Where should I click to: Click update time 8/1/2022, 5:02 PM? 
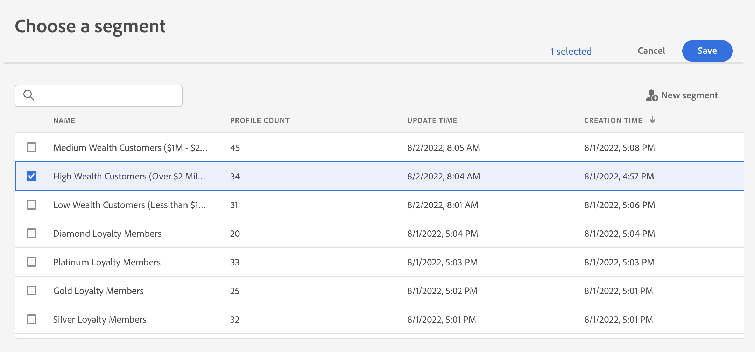tap(442, 291)
